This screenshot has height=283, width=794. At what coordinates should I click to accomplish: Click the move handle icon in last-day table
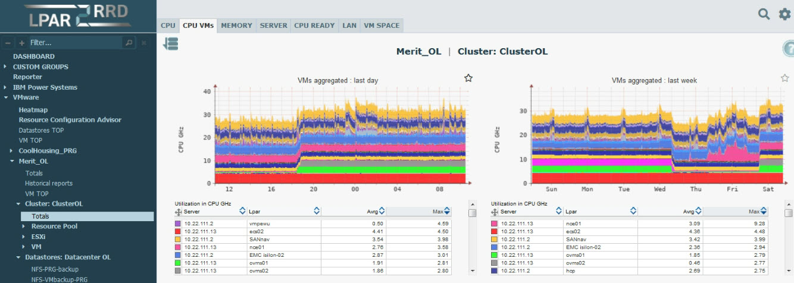178,211
